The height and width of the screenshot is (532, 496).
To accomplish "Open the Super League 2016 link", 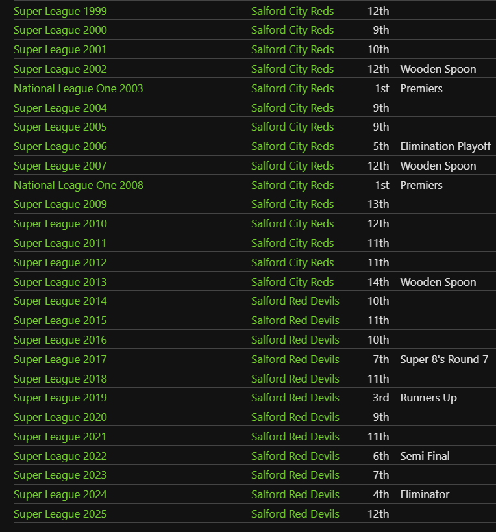I will click(60, 340).
